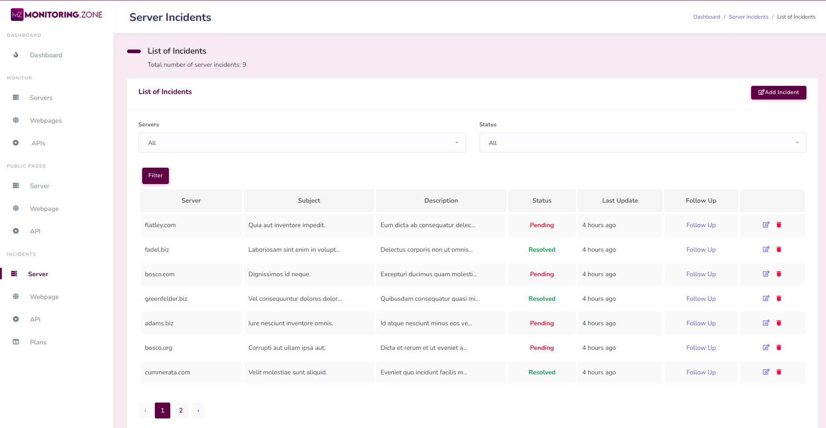Select Webpage under Incidents section
The width and height of the screenshot is (826, 428).
click(44, 297)
